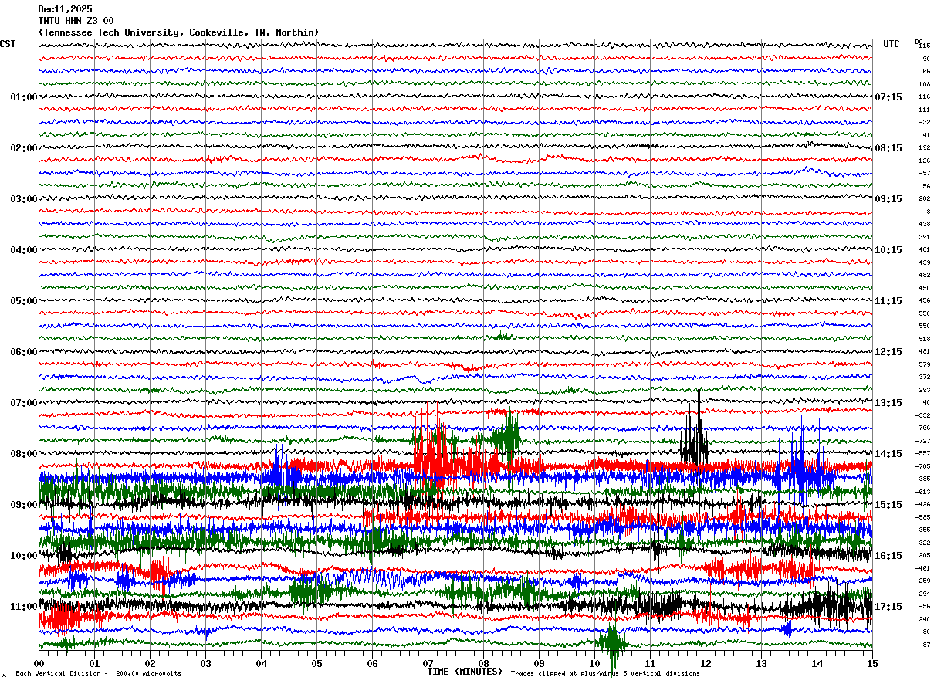Select the station code TNTU HHN Z3 00
The height and width of the screenshot is (684, 934).
coord(76,21)
